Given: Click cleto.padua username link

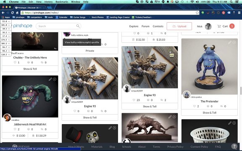Looking at the screenshot, I should pos(196,97).
